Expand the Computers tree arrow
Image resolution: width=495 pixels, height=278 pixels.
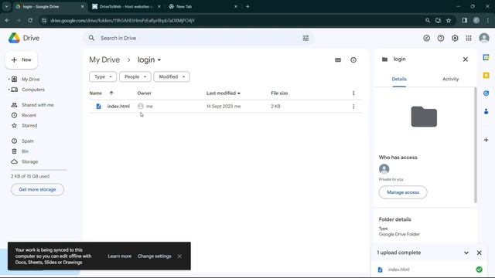point(9,90)
